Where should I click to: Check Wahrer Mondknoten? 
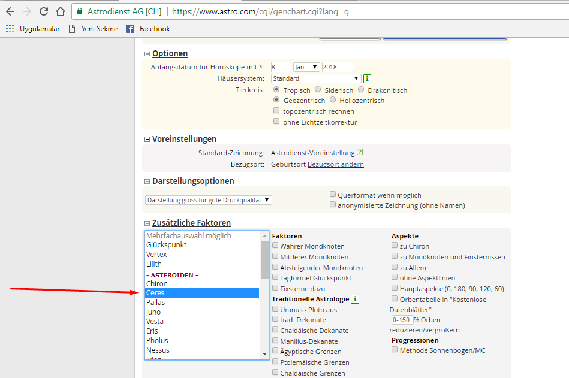[275, 246]
